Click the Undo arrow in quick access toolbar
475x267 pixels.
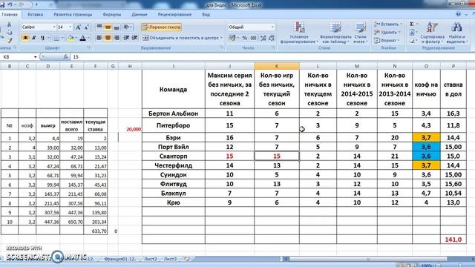[x=10, y=4]
